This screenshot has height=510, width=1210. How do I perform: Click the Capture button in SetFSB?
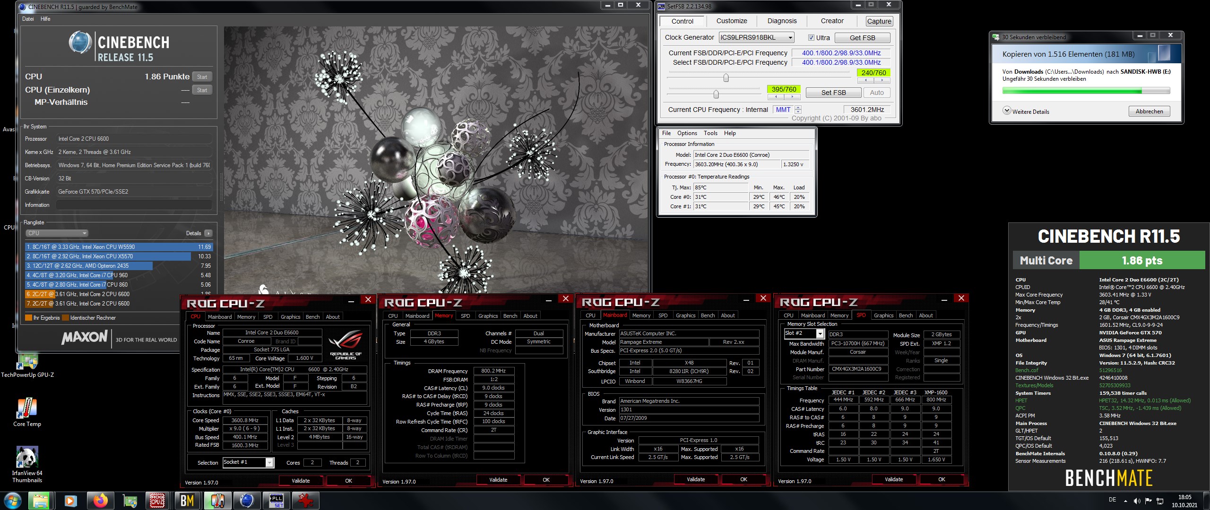click(x=879, y=21)
